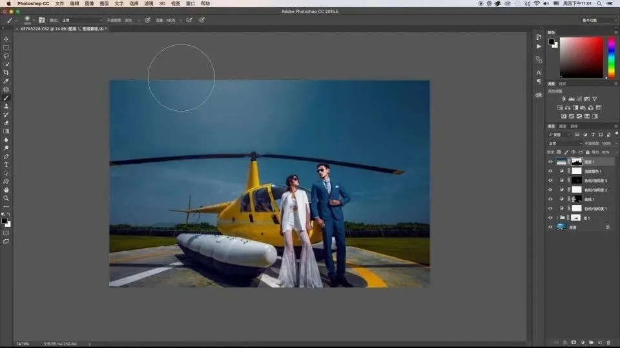This screenshot has width=620, height=348.
Task: Select the Lasso tool
Action: (x=6, y=56)
